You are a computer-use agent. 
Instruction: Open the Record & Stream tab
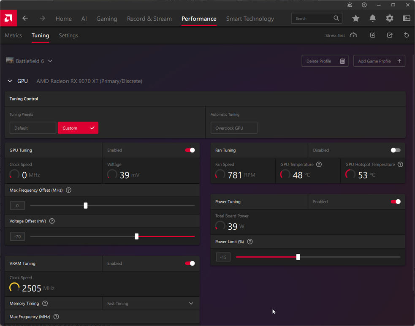click(x=149, y=19)
